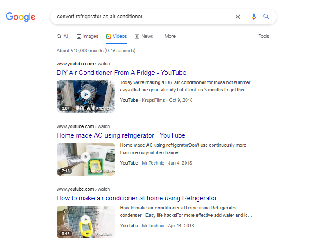This screenshot has height=250, width=314.
Task: Click 'About 640,000 results' text
Action: pyautogui.click(x=96, y=51)
